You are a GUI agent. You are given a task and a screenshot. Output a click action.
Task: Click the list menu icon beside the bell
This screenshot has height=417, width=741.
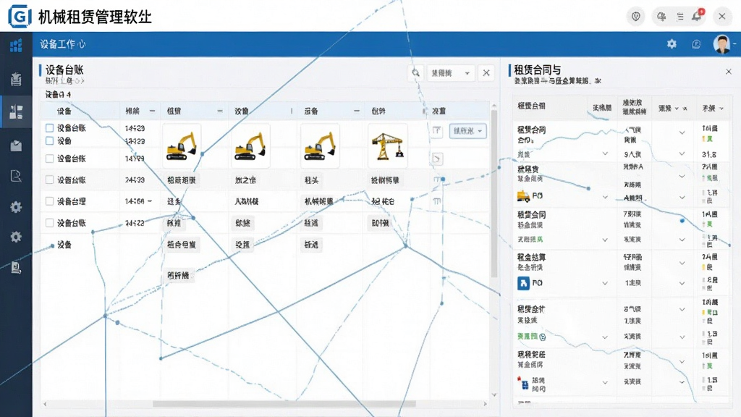tap(679, 17)
